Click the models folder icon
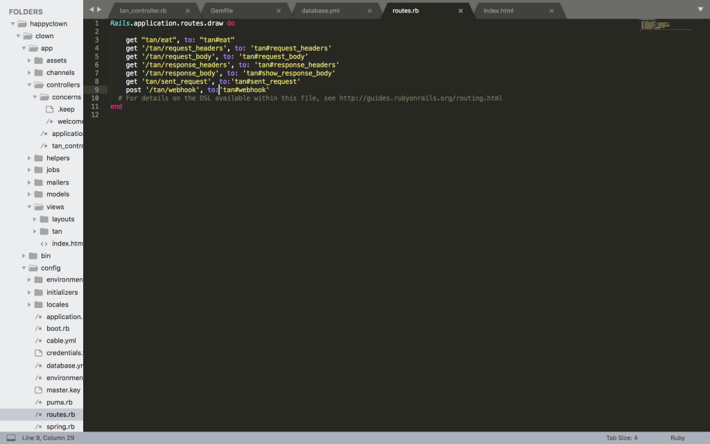The height and width of the screenshot is (444, 710). pyautogui.click(x=39, y=194)
